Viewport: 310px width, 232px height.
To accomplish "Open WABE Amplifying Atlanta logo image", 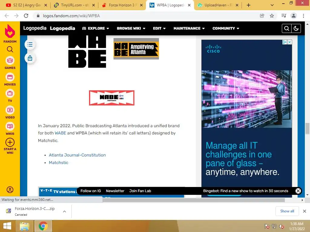I will pos(136,49).
